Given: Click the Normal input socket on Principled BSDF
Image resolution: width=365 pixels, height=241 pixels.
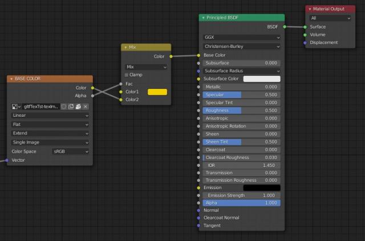Looking at the screenshot, I should pyautogui.click(x=198, y=210).
